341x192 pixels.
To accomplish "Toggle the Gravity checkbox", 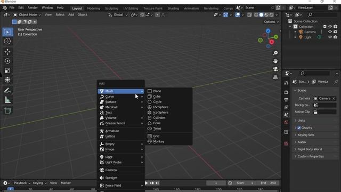I will pos(299,128).
